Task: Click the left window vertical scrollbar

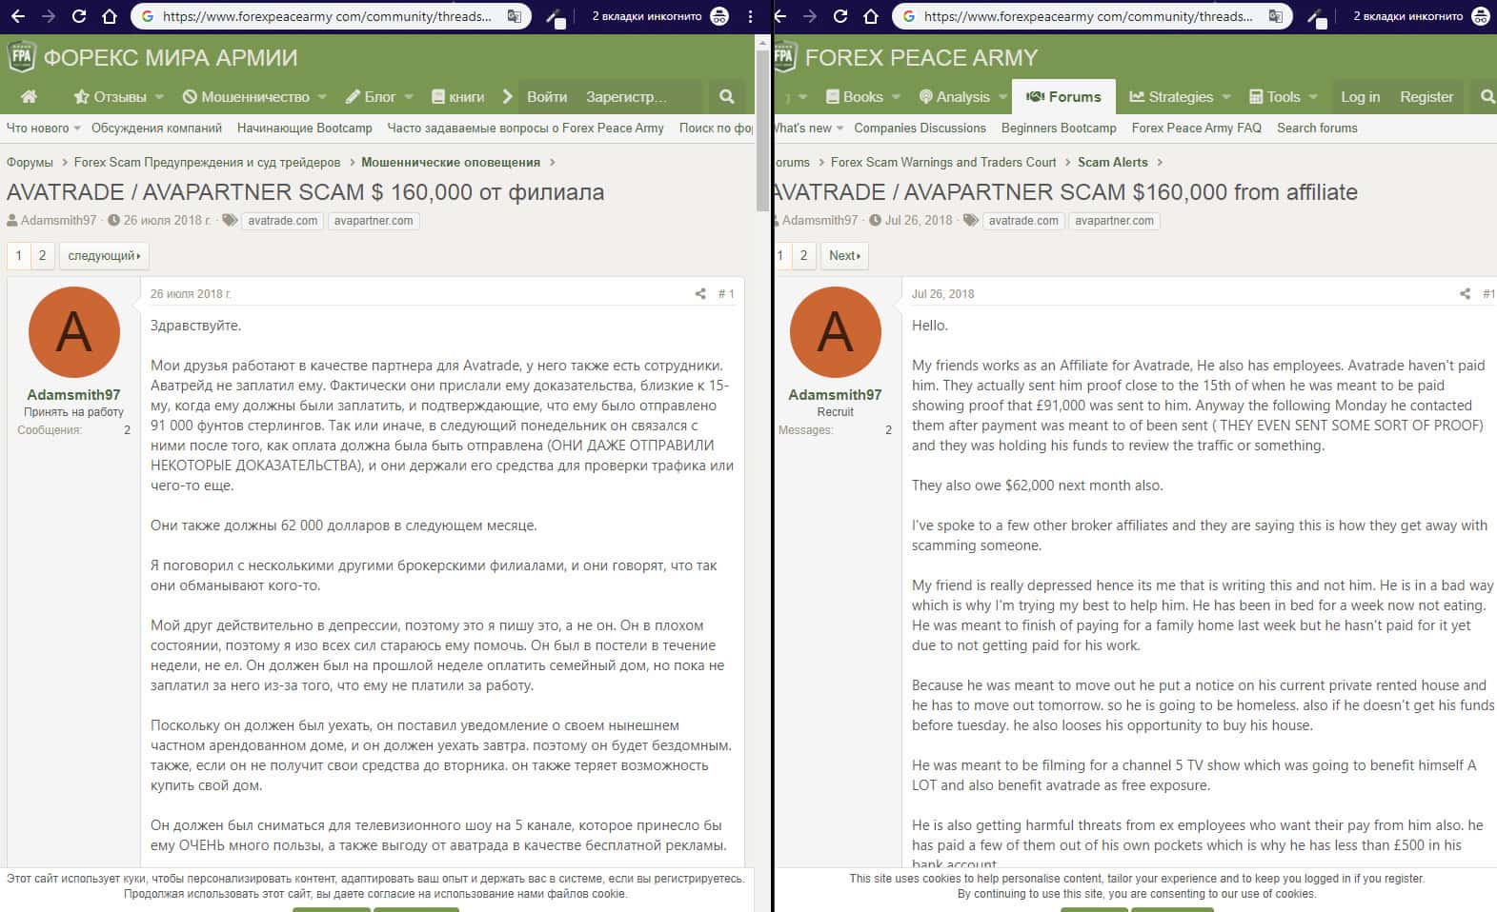Action: coord(762,131)
